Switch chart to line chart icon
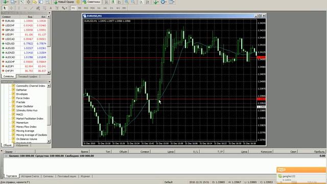This screenshot has height=184, width=327. coord(119,2)
